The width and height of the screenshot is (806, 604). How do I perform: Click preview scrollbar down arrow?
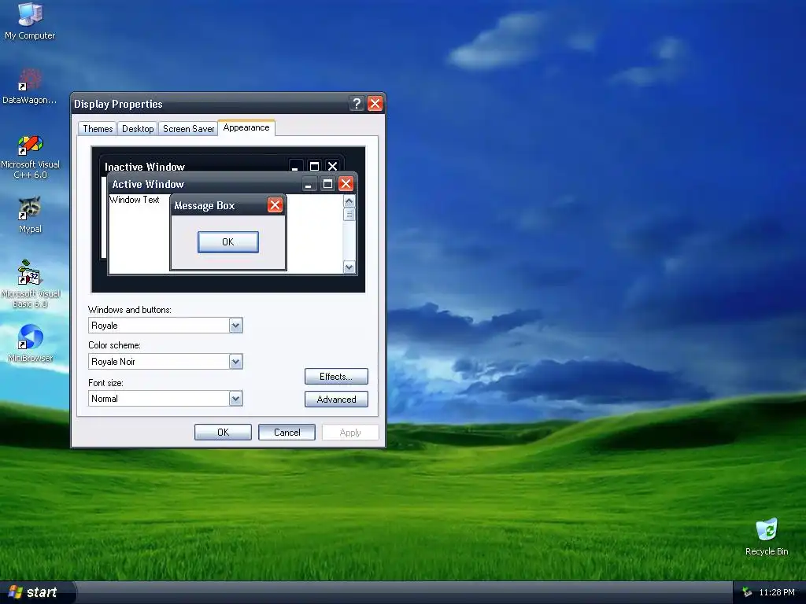coord(349,267)
